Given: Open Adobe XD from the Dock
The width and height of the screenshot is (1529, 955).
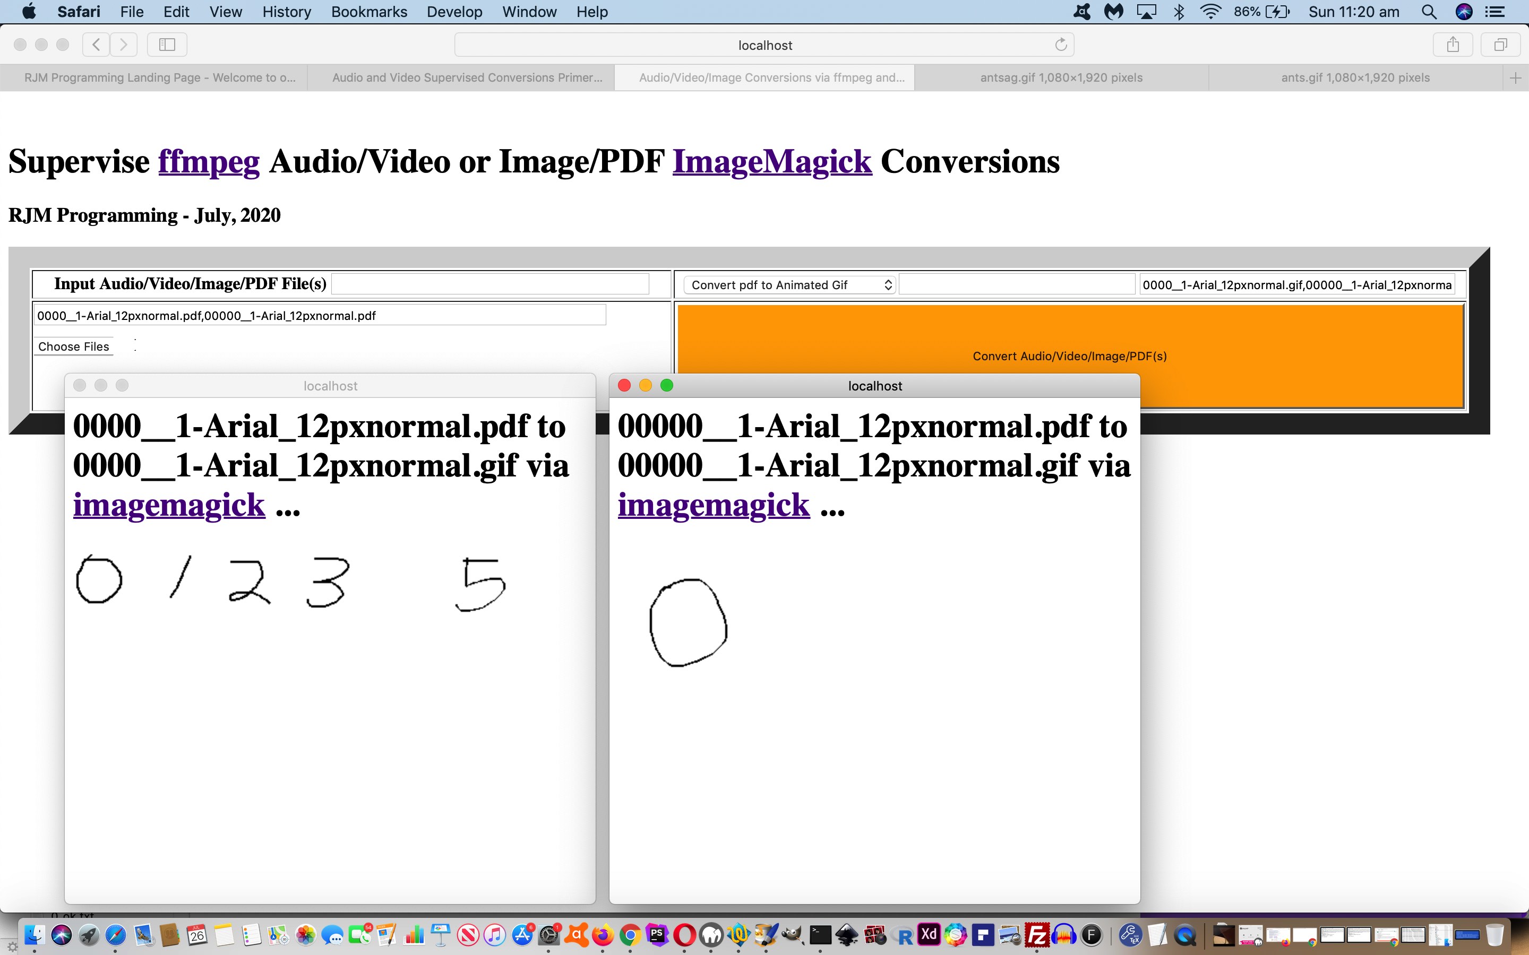Looking at the screenshot, I should (929, 935).
